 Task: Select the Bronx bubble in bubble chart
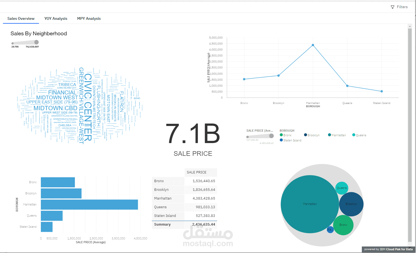pyautogui.click(x=343, y=225)
